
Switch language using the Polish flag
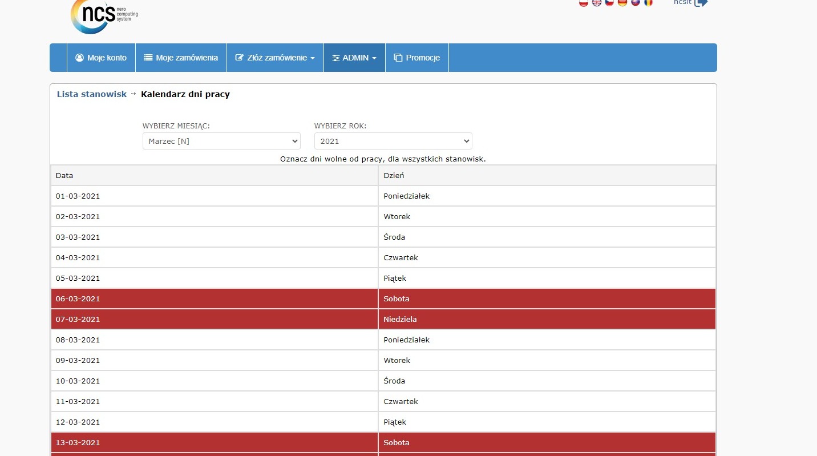click(583, 3)
